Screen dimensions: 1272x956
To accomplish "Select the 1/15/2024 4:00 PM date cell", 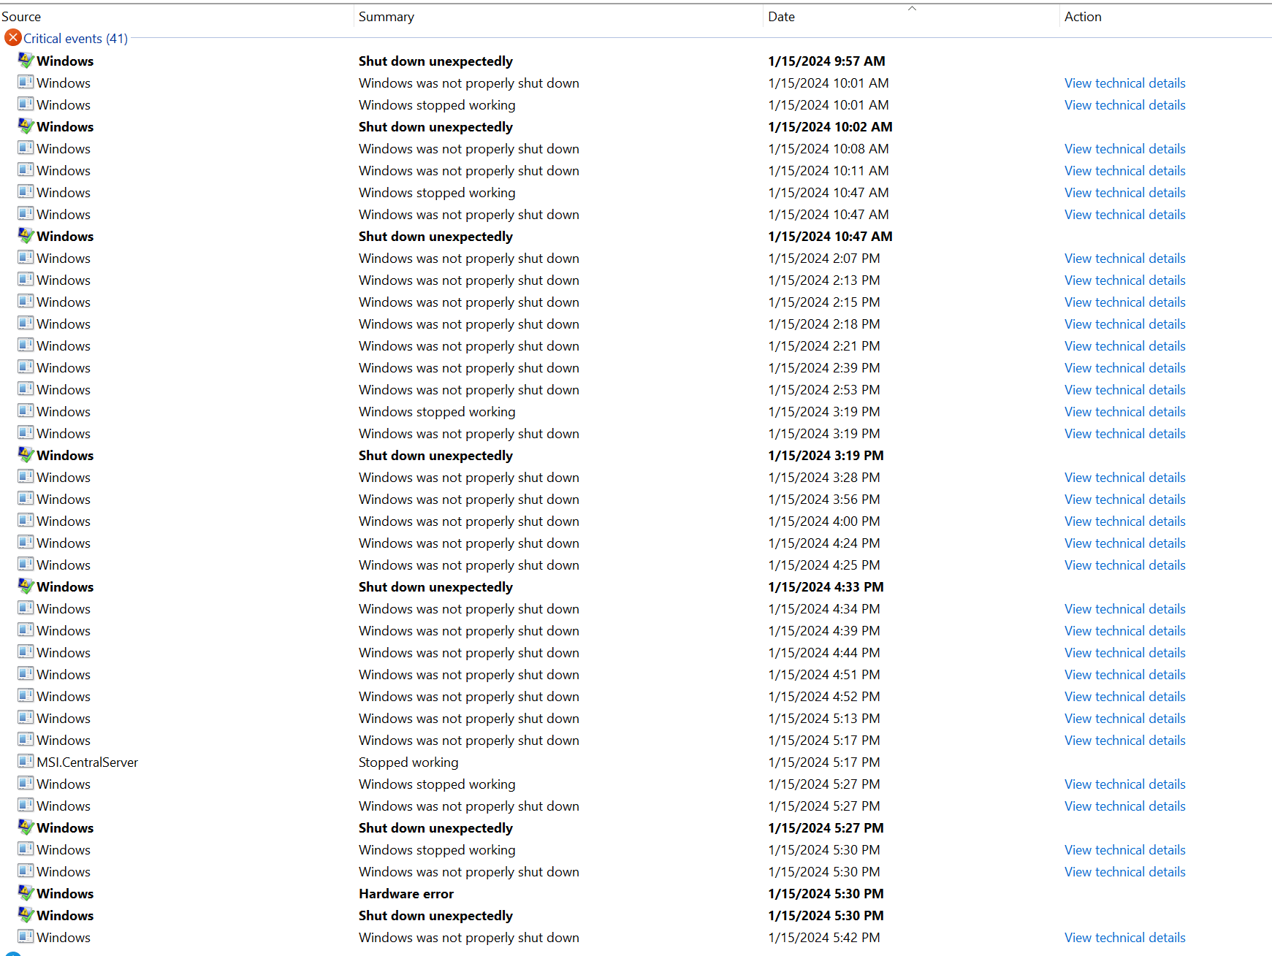I will point(824,521).
